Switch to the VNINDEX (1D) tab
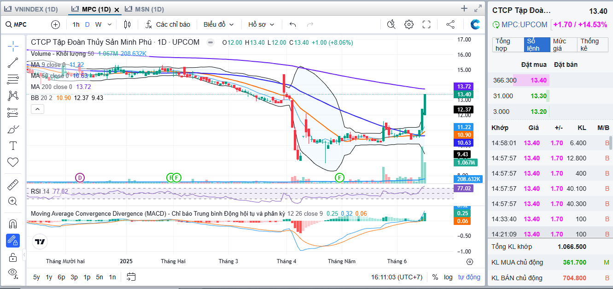This screenshot has height=289, width=613. pos(31,9)
